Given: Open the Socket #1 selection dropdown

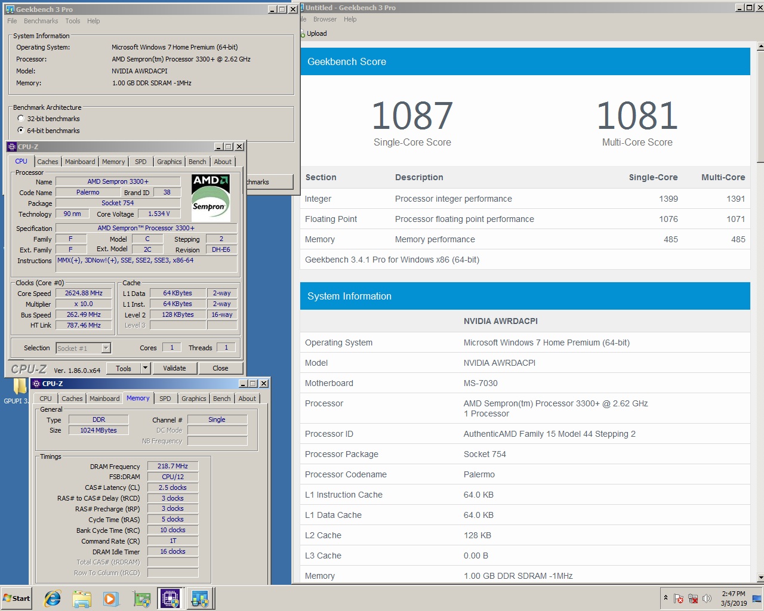Looking at the screenshot, I should point(106,348).
